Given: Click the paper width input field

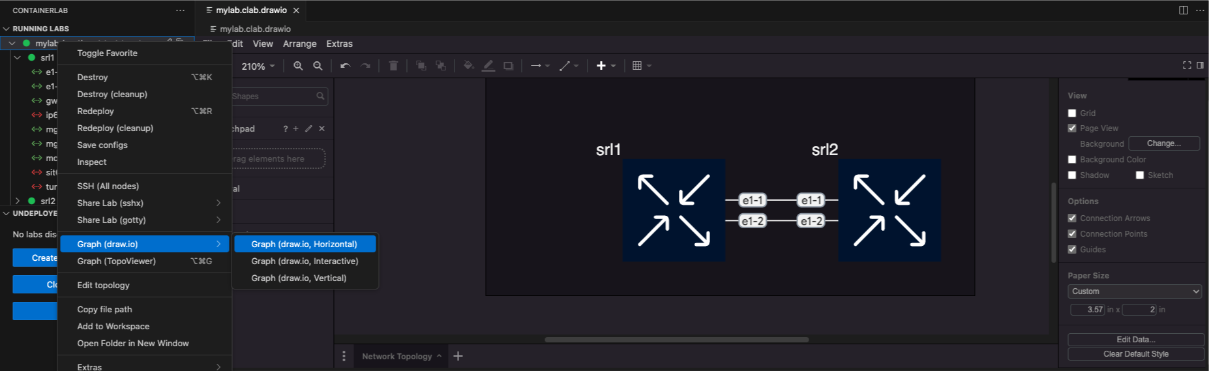Looking at the screenshot, I should click(1088, 310).
